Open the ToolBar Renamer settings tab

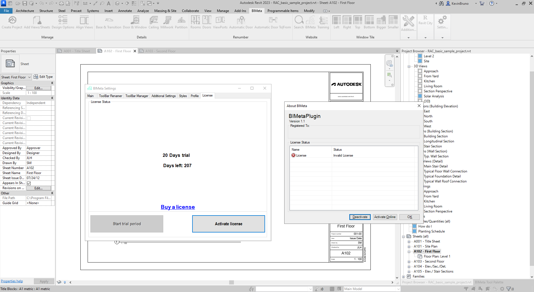pyautogui.click(x=110, y=96)
